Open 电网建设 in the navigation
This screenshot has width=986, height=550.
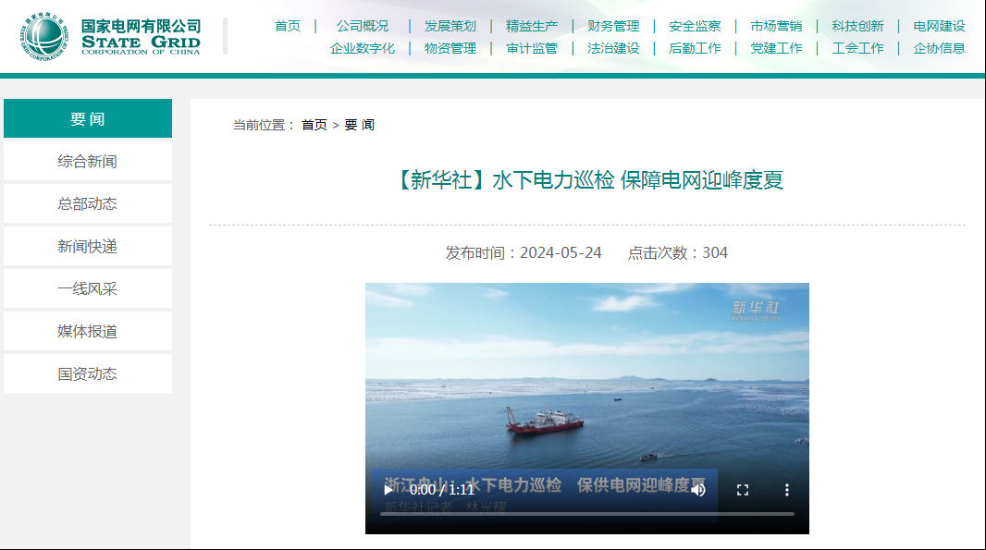939,27
